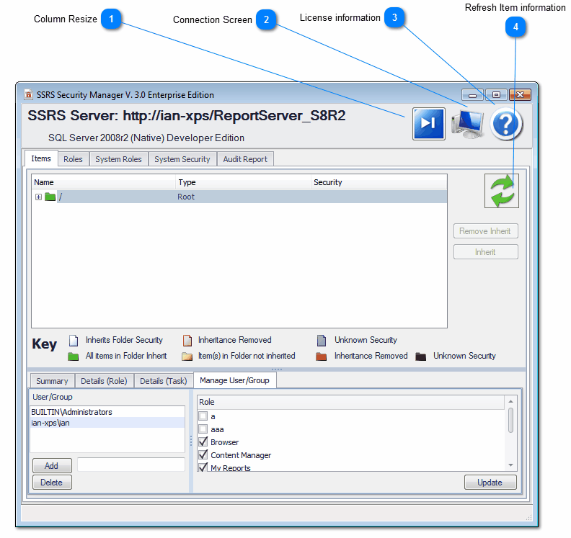
Task: Switch to the Roles tab
Action: click(x=74, y=159)
